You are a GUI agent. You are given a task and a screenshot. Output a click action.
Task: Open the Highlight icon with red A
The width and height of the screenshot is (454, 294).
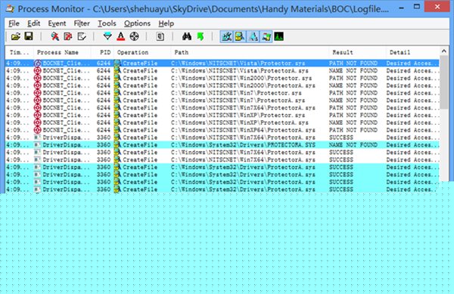121,37
